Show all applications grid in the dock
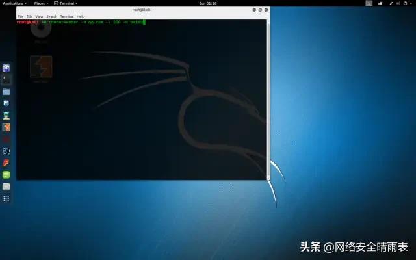The width and height of the screenshot is (416, 260). coord(6,199)
